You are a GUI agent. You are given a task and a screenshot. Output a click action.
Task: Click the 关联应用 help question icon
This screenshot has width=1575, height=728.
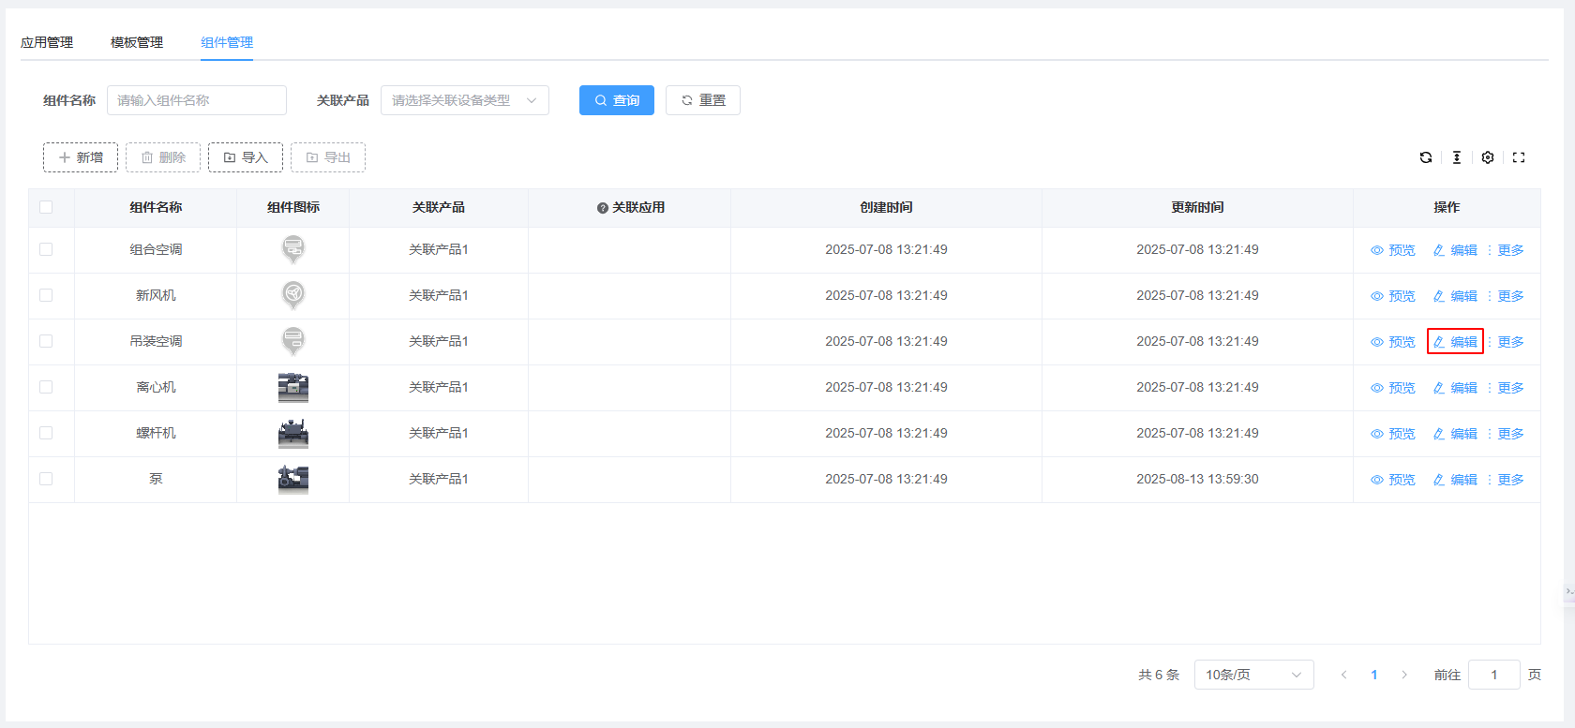pos(603,208)
